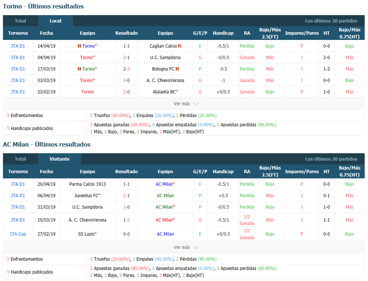Click Cagliari Calcio team name

point(163,46)
